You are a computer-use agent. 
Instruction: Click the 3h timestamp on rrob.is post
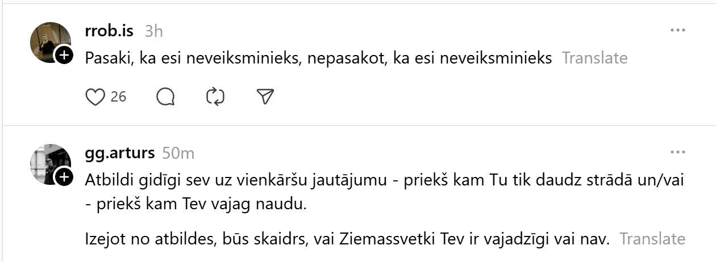click(153, 31)
